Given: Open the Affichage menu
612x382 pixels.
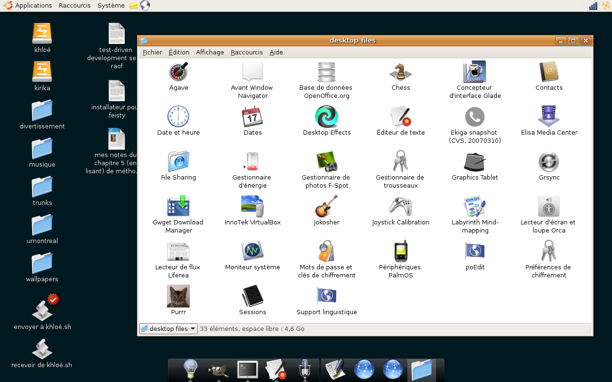Looking at the screenshot, I should 210,52.
